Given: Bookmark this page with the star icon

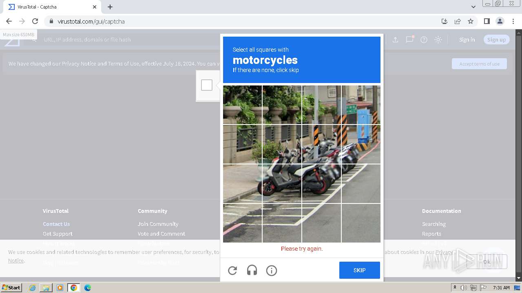Looking at the screenshot, I should (471, 21).
